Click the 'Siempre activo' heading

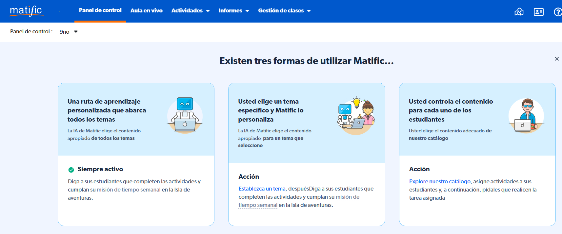coord(100,169)
